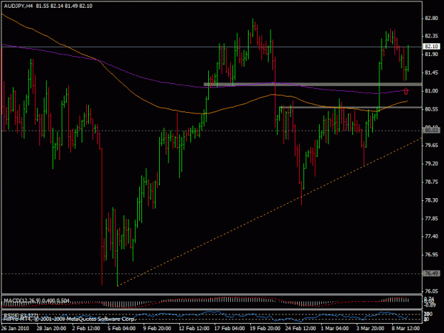Select the lower gray zone near 80.55
Screen dimensions: 444x333
(x=350, y=107)
